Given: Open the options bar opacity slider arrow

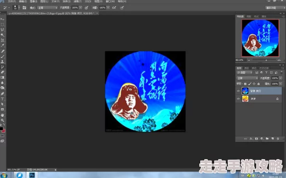Looking at the screenshot, I should pos(80,8).
